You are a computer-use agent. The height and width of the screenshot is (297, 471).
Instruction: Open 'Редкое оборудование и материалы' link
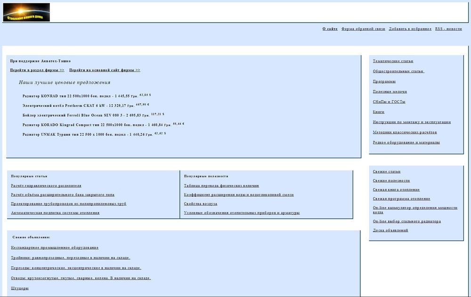tap(406, 143)
